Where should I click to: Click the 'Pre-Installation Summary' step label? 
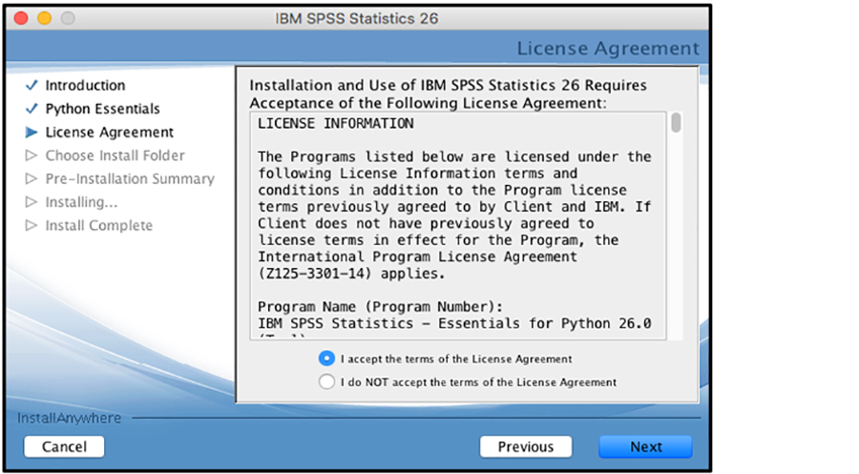click(130, 179)
